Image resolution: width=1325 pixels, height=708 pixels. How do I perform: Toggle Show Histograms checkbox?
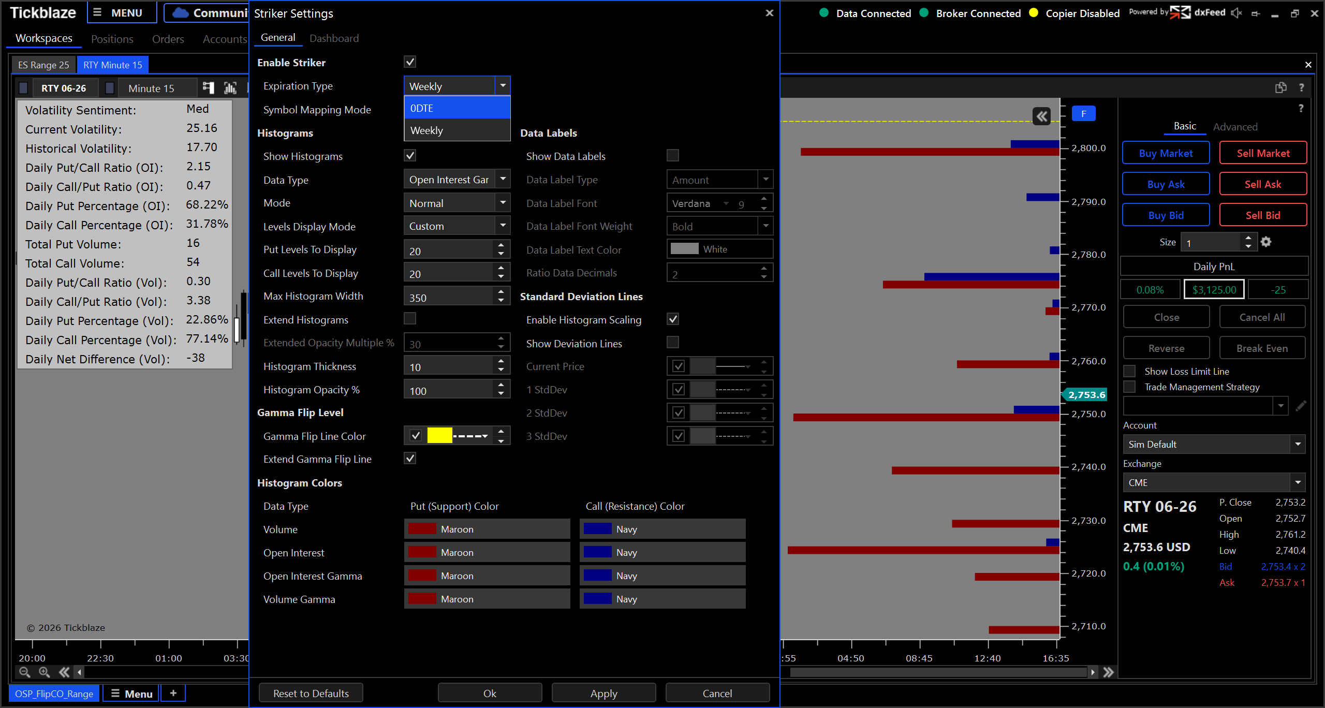pos(410,155)
